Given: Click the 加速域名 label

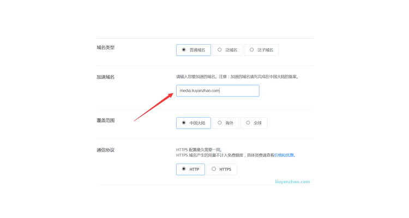Looking at the screenshot, I should pos(106,77).
